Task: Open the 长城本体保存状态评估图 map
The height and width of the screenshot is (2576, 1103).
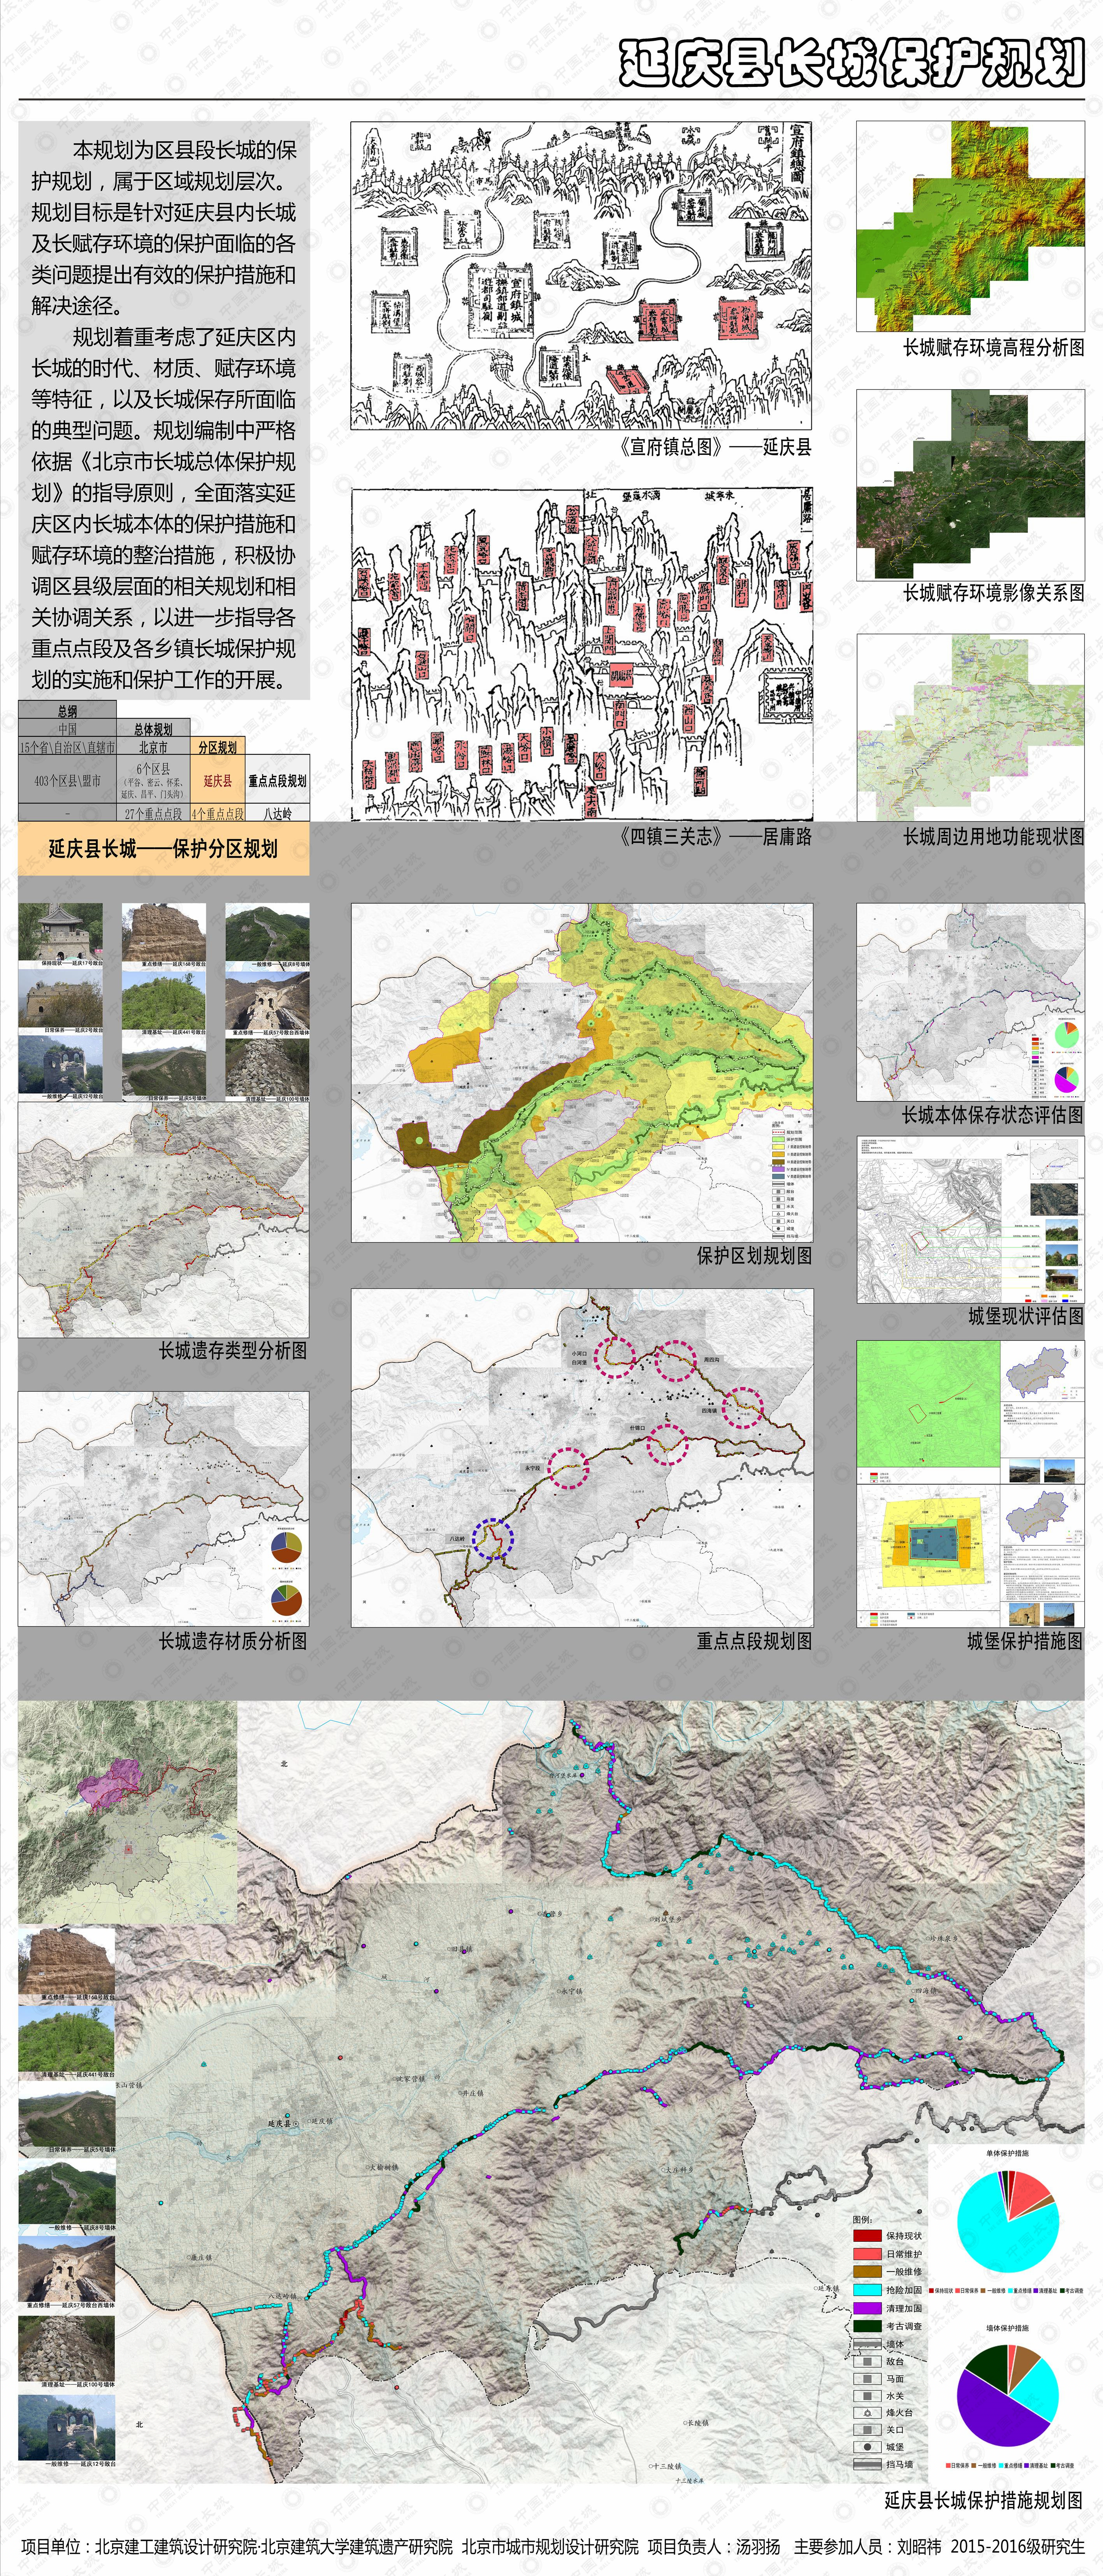Action: click(x=970, y=1002)
